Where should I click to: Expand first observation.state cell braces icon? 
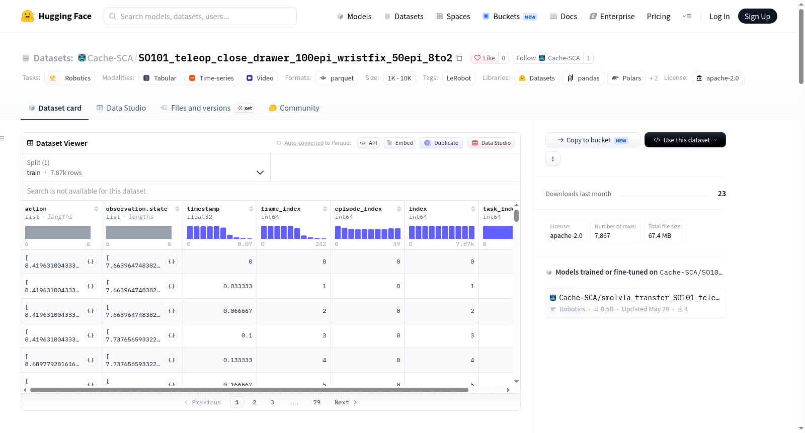pos(172,262)
